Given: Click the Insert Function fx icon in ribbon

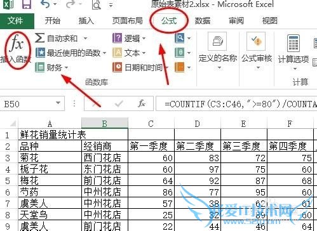Looking at the screenshot, I should [17, 44].
